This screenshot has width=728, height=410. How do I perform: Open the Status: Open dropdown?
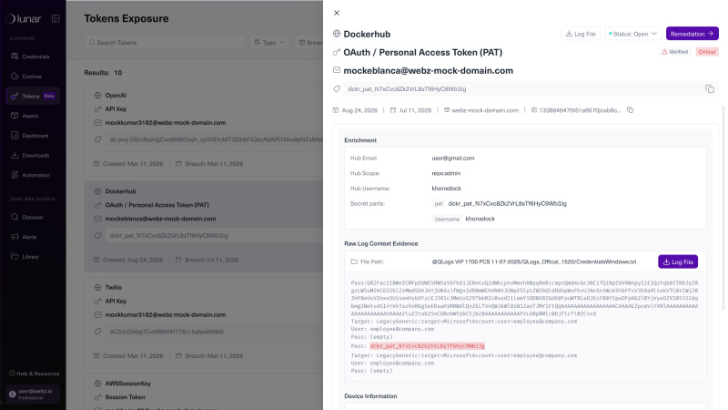click(632, 34)
